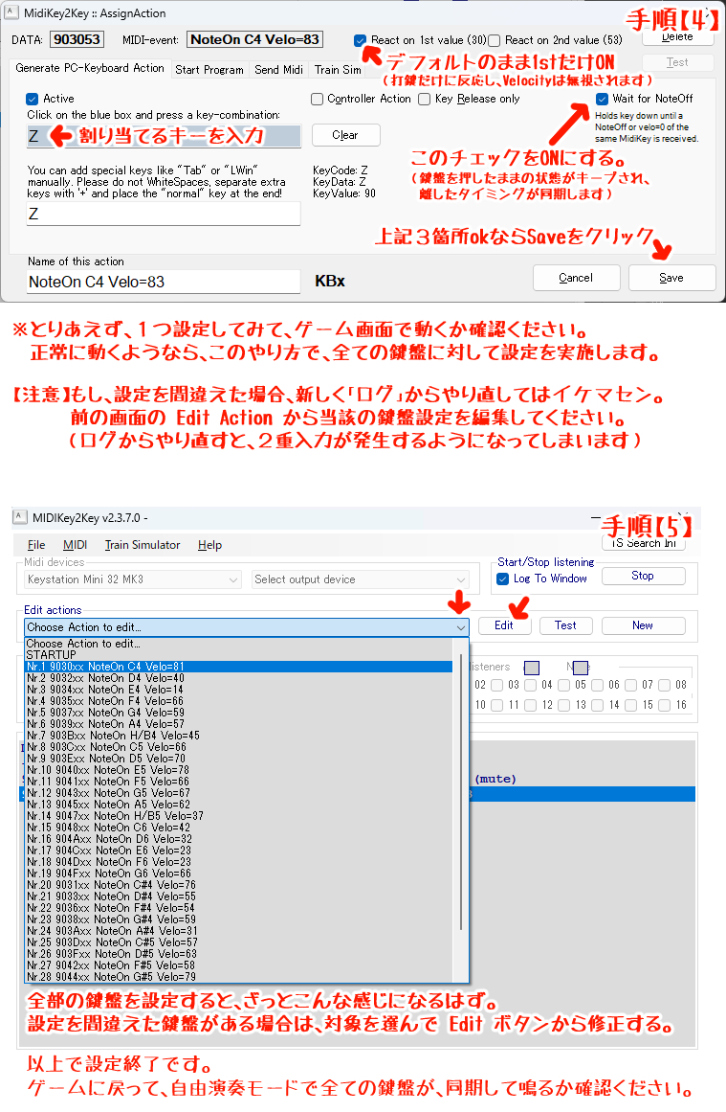
Task: Stop MIDI listening with the Stop button
Action: click(643, 576)
